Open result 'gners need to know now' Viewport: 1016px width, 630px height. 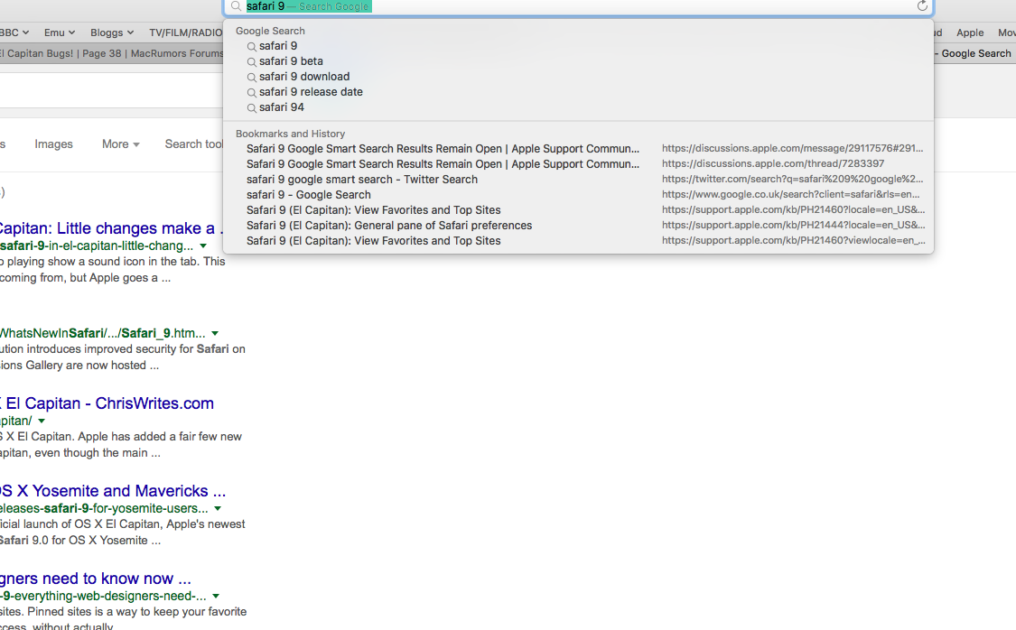point(96,579)
